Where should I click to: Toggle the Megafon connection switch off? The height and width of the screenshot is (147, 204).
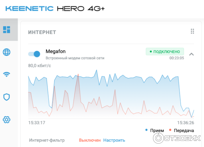pos(34,54)
